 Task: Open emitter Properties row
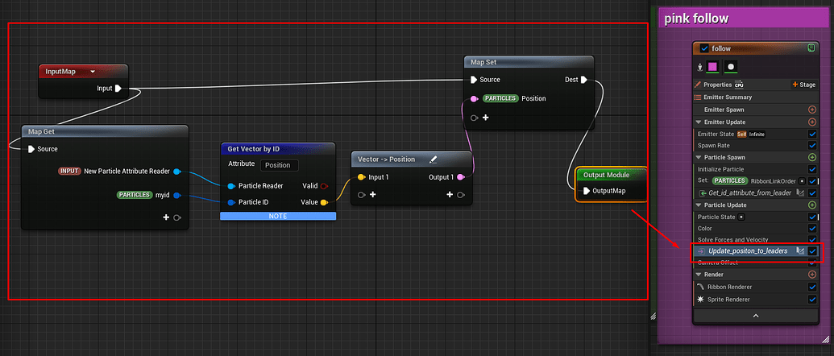click(755, 85)
